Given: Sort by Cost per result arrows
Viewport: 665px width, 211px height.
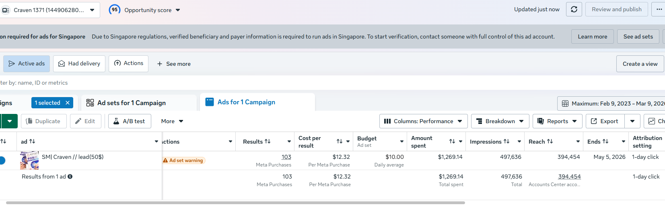Looking at the screenshot, I should pos(340,142).
